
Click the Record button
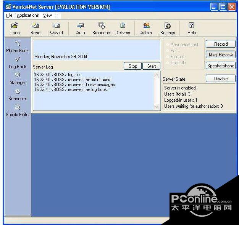click(x=221, y=44)
